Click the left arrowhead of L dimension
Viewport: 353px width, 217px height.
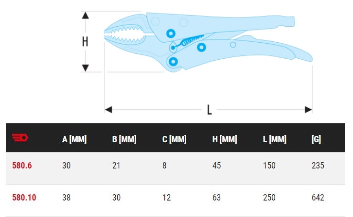[x=108, y=110]
